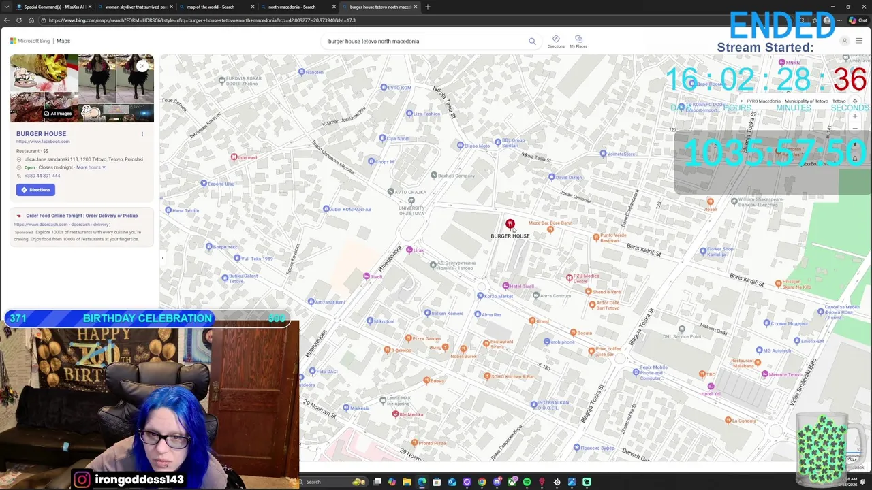Click the address ulica Jane sandanski 118 text
The width and height of the screenshot is (872, 490).
pos(84,159)
